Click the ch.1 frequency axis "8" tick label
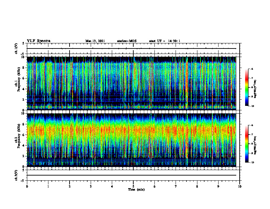270x209 pixels. [x=24, y=68]
